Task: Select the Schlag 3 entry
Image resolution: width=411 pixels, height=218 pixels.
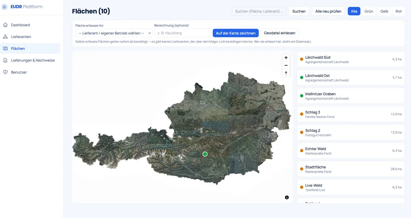Action: click(x=351, y=114)
